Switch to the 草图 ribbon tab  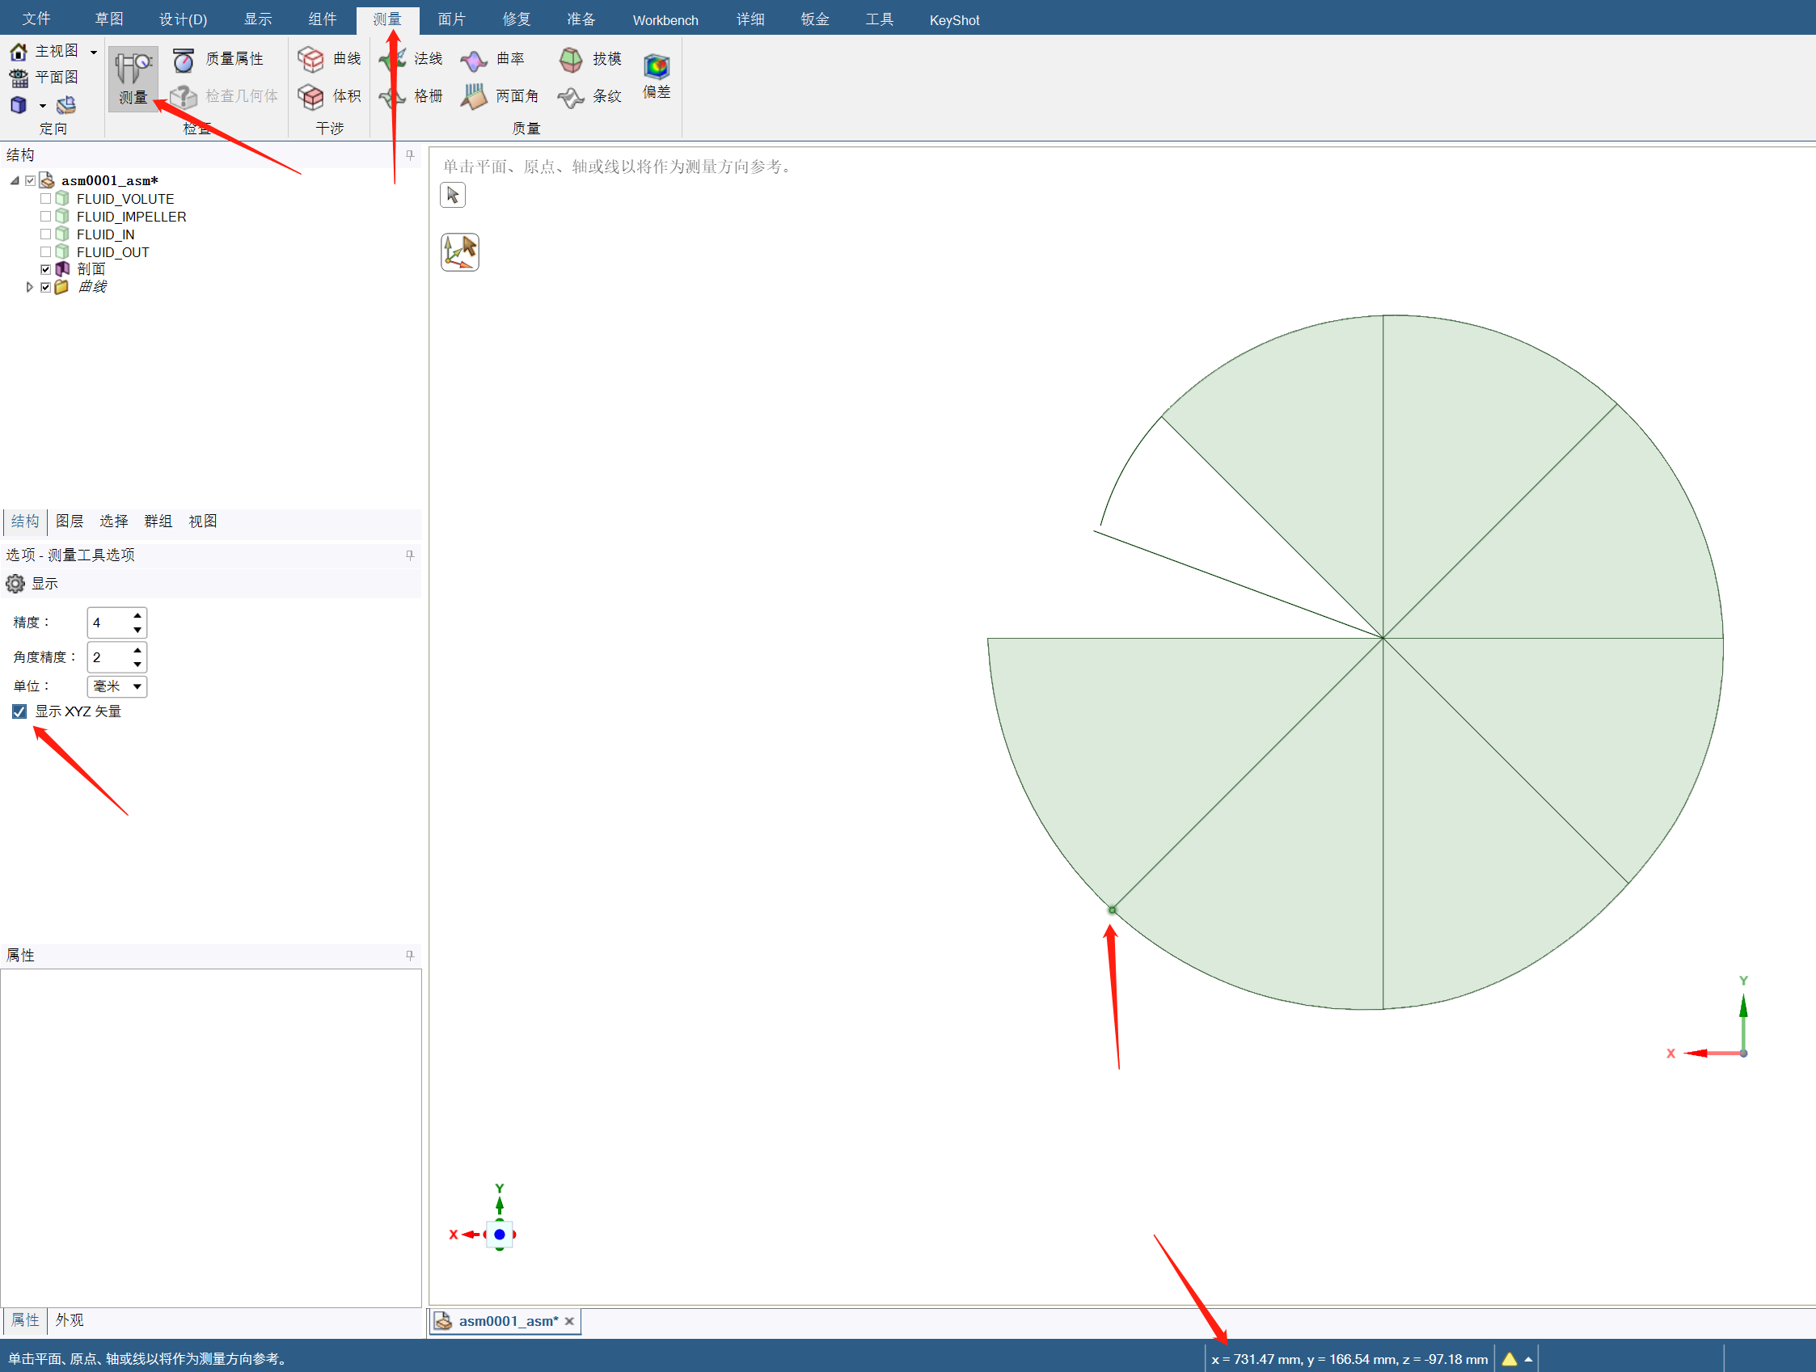(x=108, y=19)
